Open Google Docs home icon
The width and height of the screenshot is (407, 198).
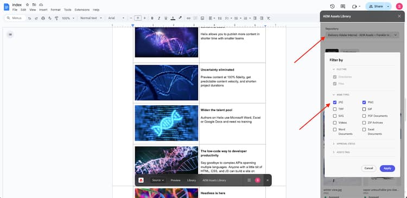point(7,7)
